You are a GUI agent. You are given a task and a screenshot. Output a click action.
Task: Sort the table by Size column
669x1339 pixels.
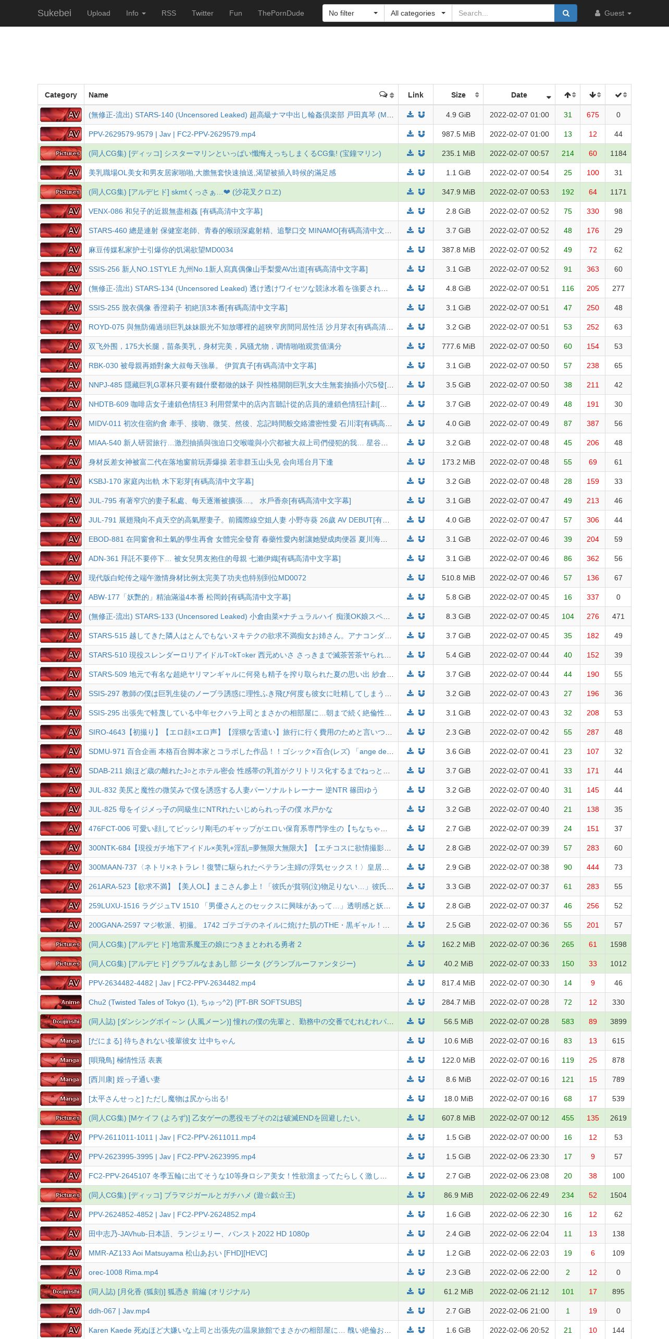pos(458,95)
